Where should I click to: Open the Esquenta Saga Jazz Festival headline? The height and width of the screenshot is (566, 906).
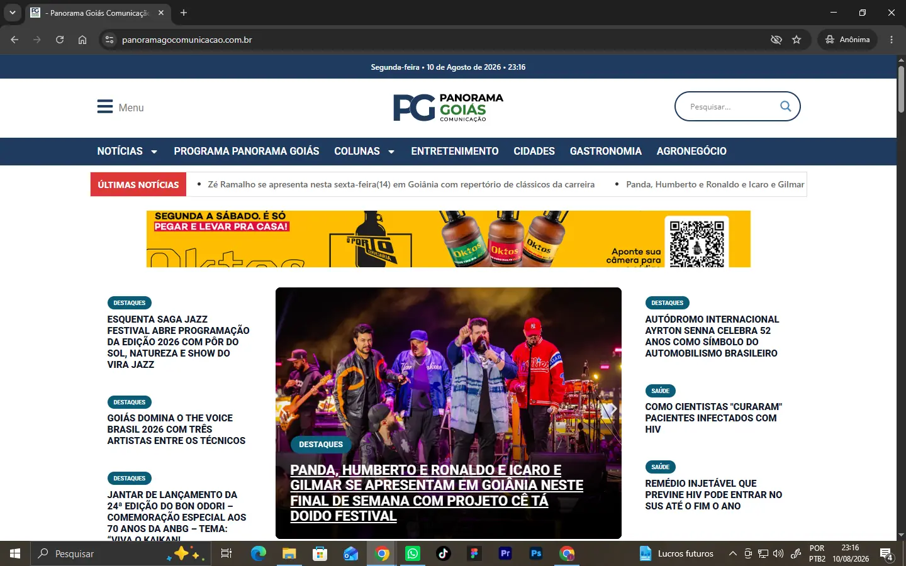(179, 341)
